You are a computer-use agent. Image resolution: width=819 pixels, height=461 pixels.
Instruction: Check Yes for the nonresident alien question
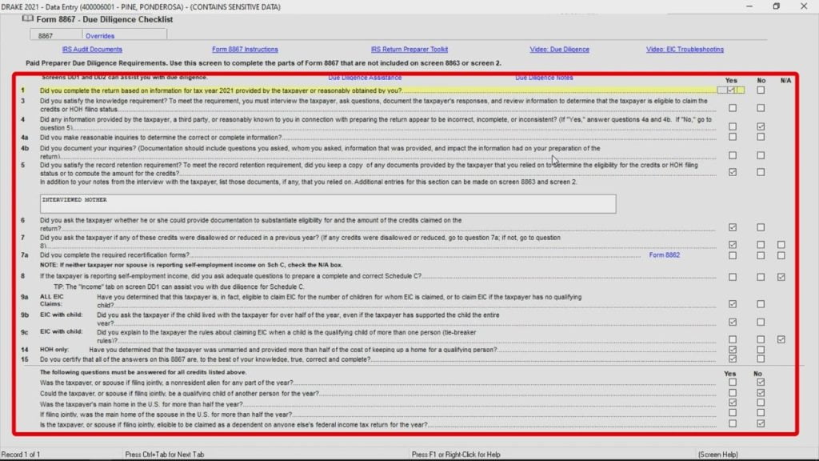click(x=733, y=383)
